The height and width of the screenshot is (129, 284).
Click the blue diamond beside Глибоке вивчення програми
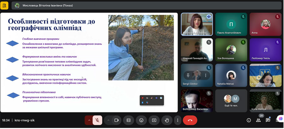(x=13, y=43)
